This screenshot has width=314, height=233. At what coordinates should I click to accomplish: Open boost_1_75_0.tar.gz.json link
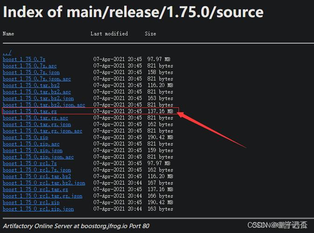tap(37, 124)
